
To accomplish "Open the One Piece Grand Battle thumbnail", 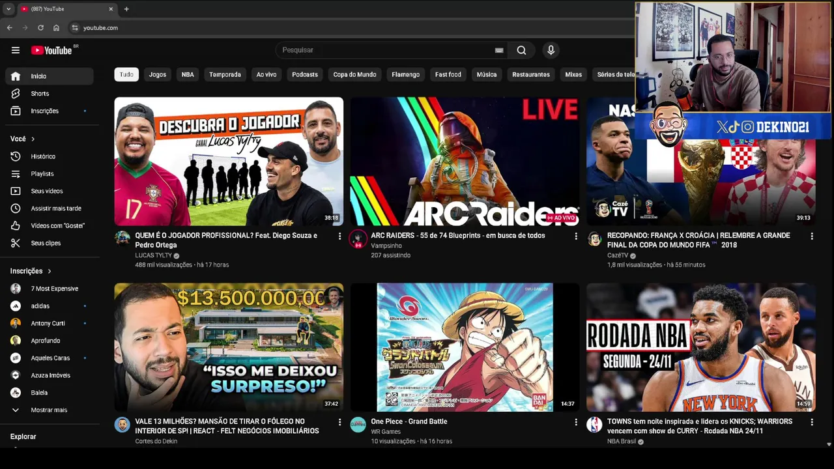I will 465,347.
